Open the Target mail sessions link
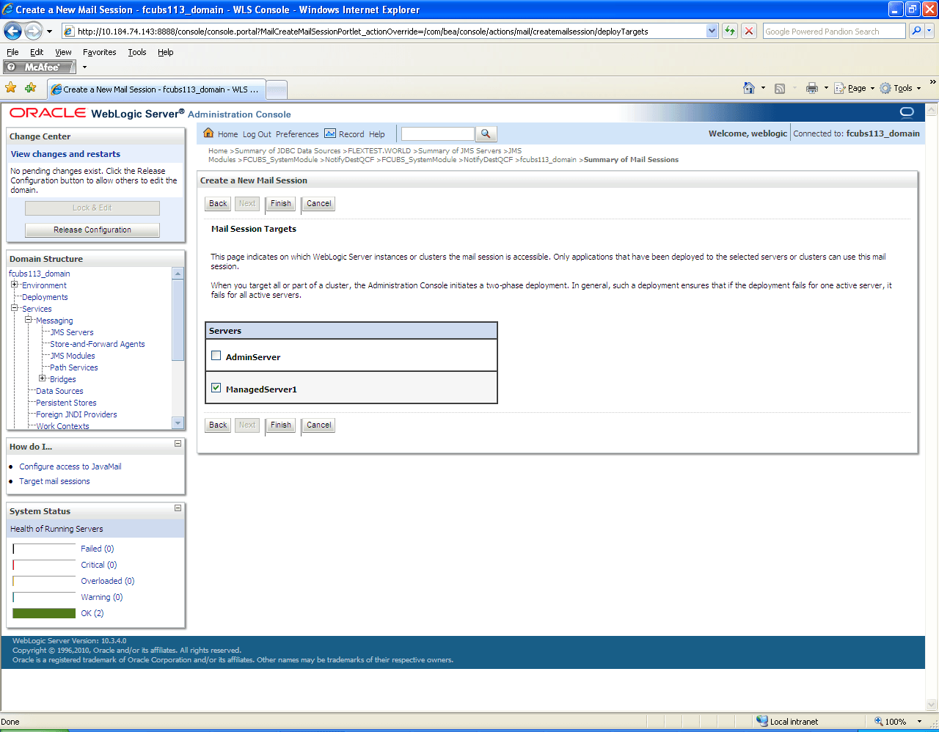The width and height of the screenshot is (939, 732). 54,481
